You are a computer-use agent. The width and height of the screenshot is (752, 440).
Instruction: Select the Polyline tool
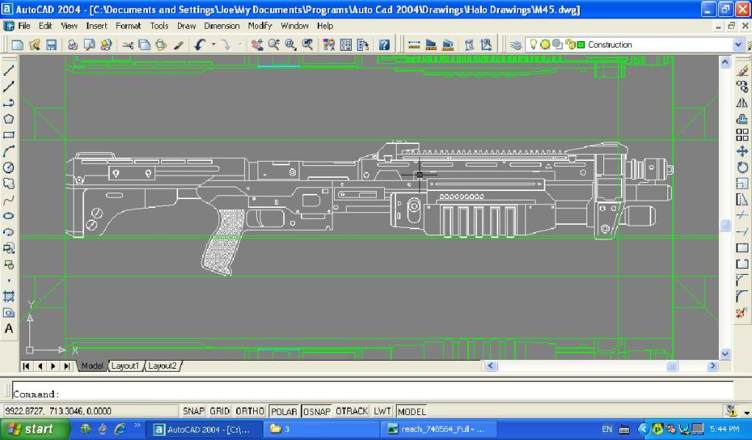coord(9,103)
